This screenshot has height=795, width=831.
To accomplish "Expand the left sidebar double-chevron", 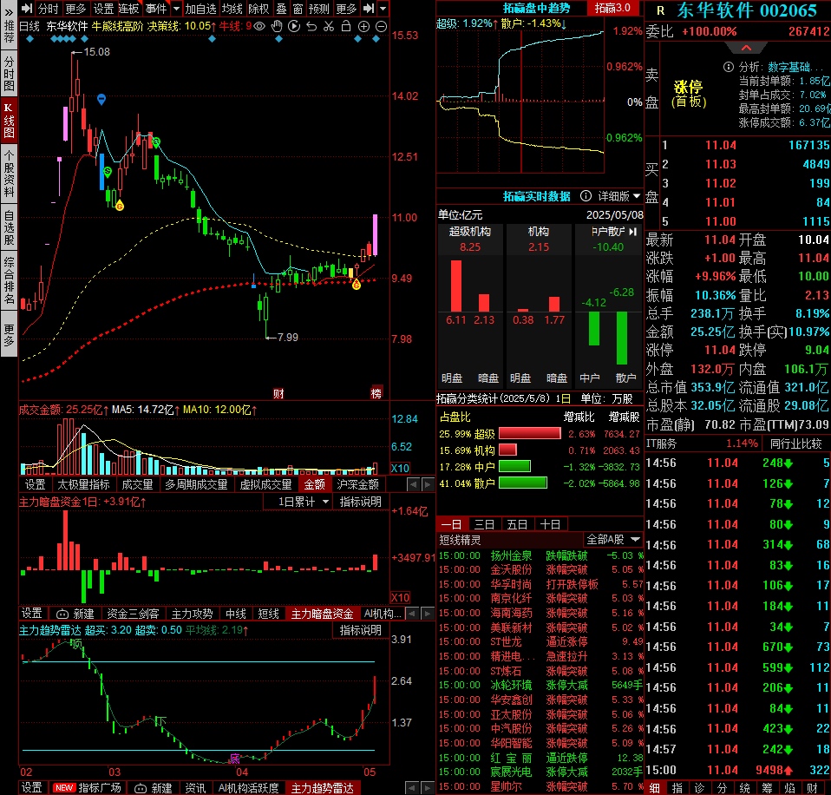I will (9, 11).
